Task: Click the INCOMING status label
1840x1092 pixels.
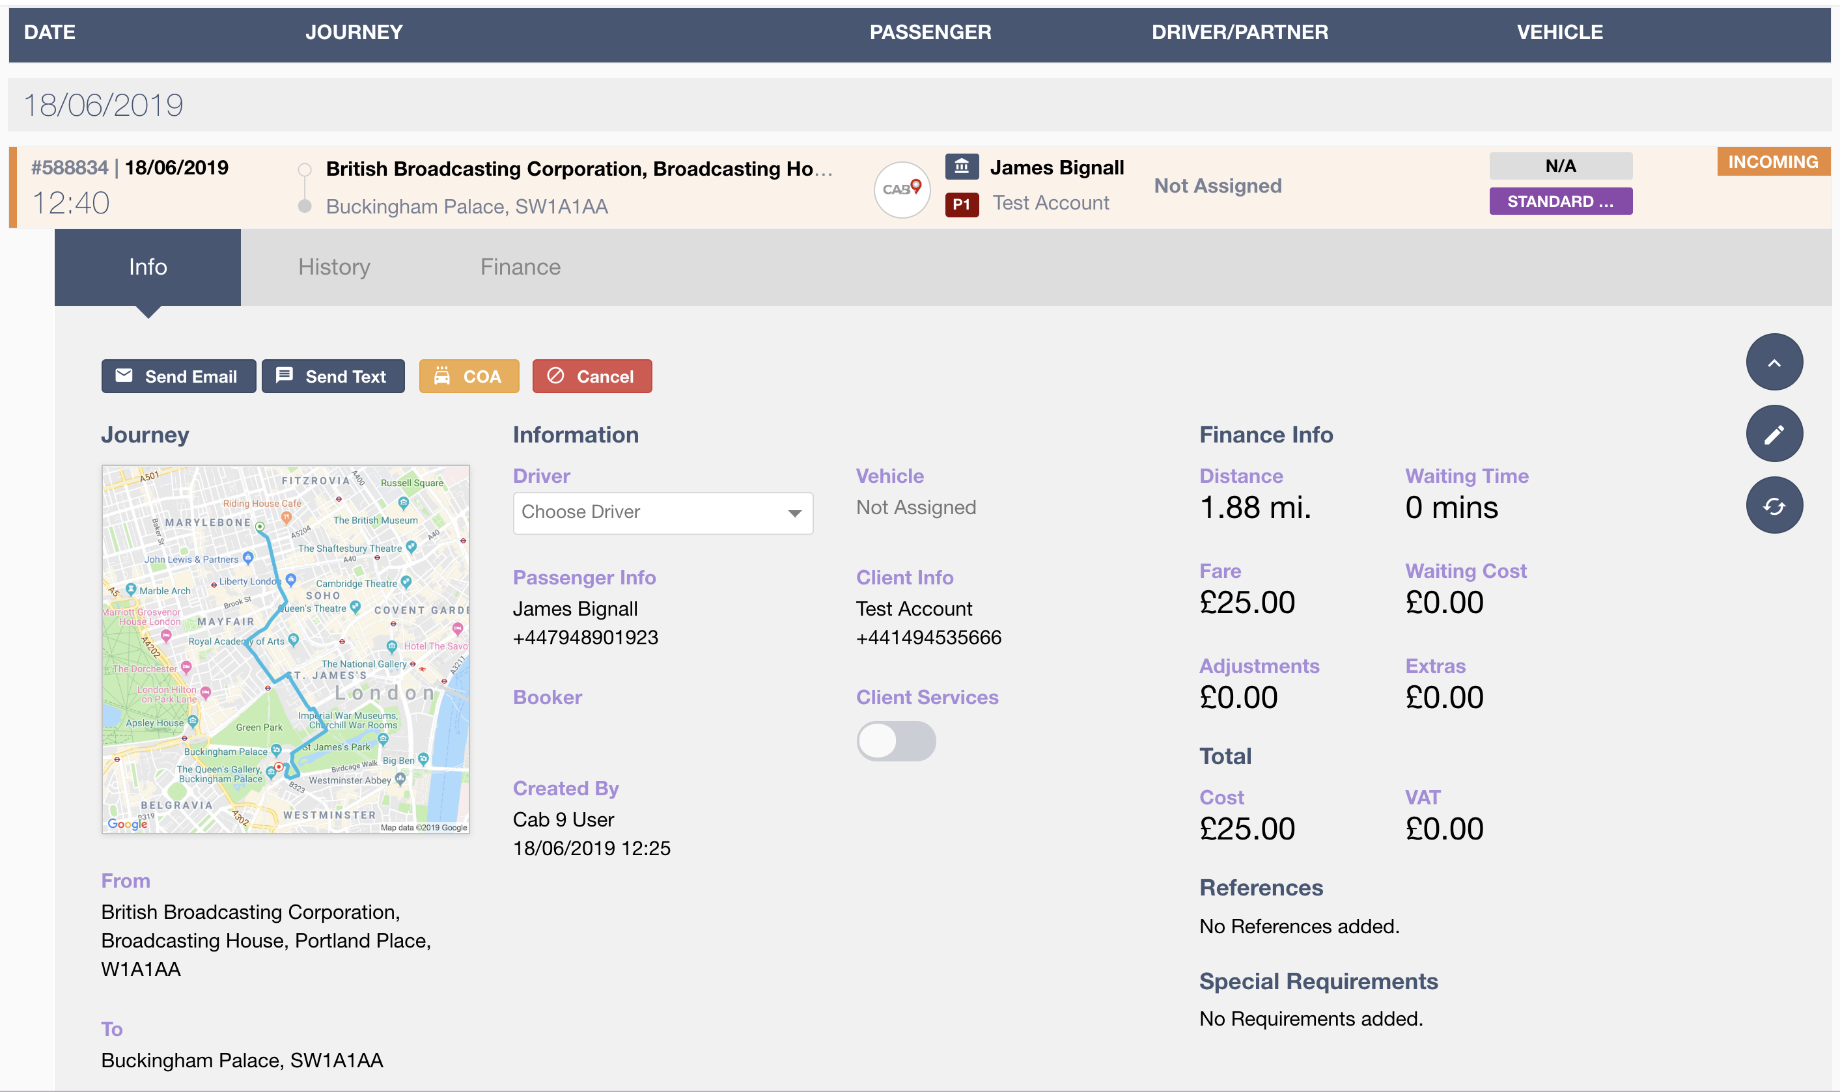Action: pos(1772,162)
